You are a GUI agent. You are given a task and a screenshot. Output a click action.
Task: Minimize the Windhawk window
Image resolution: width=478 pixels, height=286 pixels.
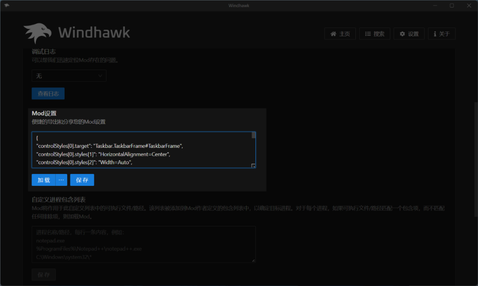tap(435, 5)
